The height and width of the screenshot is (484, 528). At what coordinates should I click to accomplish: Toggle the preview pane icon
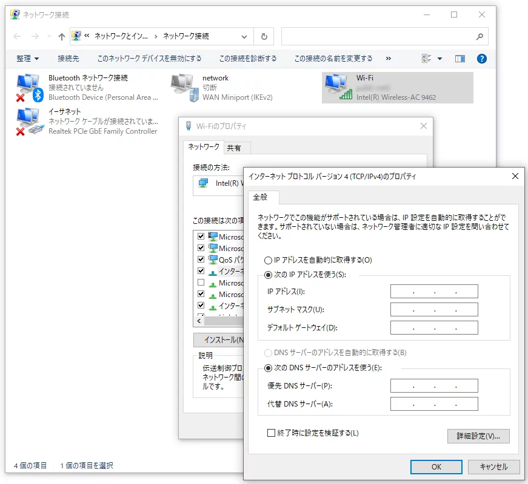click(x=460, y=59)
